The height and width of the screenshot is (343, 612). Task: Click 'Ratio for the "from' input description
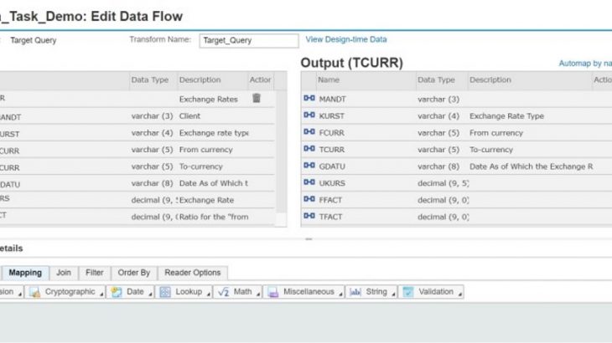(x=214, y=217)
